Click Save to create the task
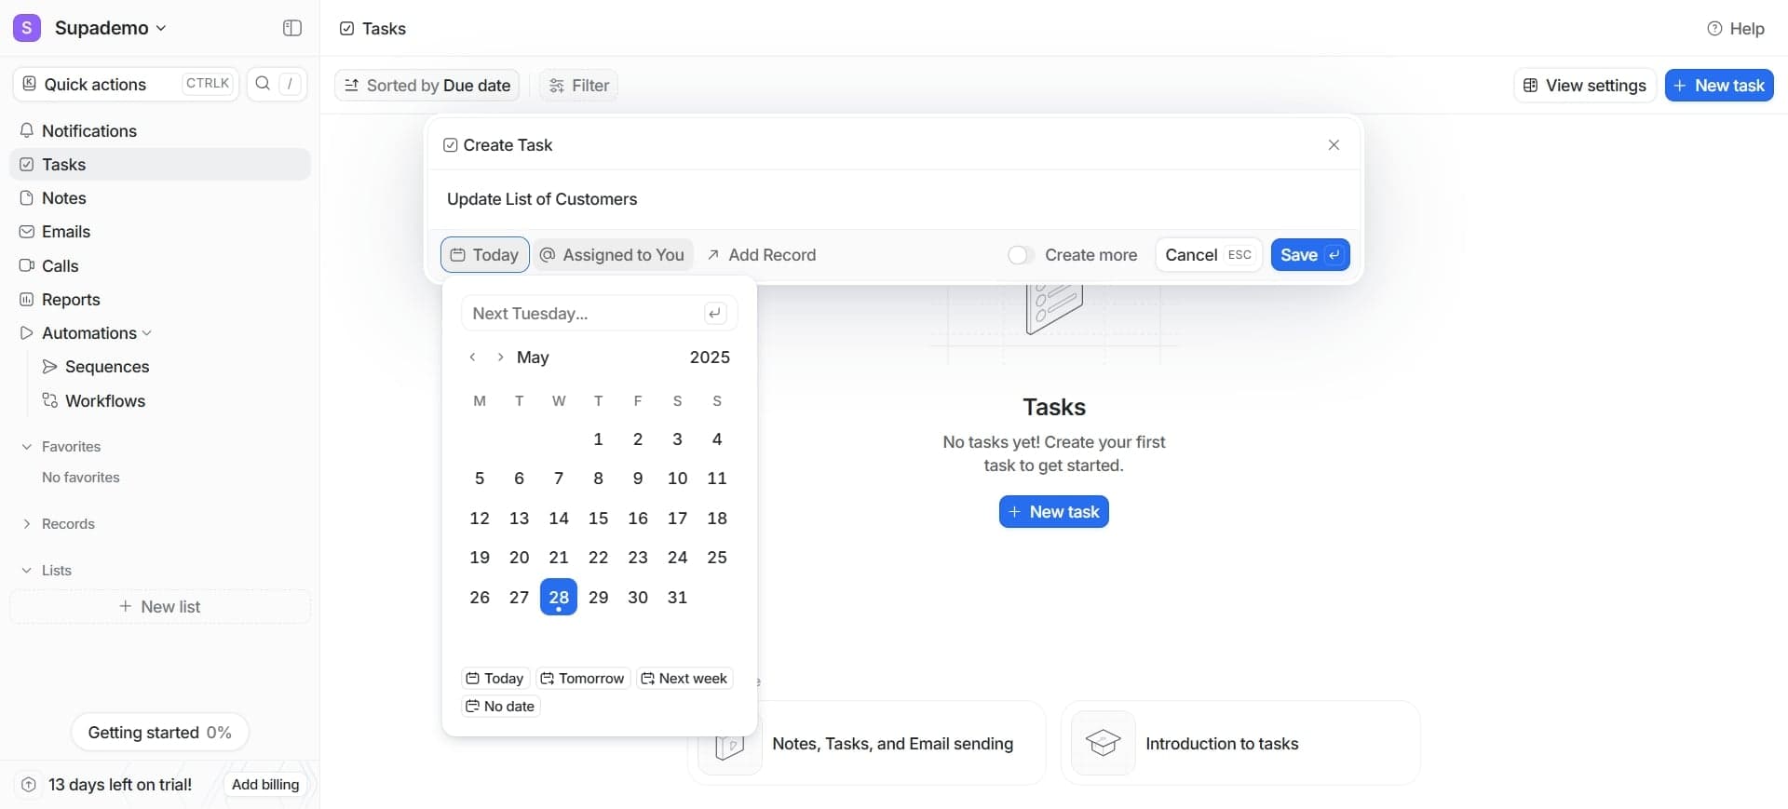 pos(1309,255)
